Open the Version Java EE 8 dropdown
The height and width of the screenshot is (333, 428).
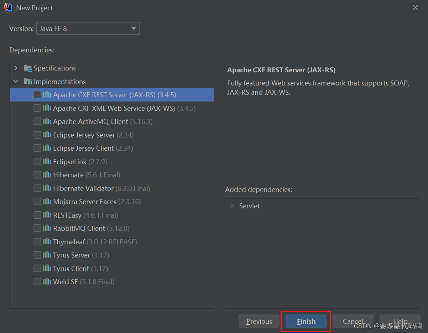(x=88, y=28)
